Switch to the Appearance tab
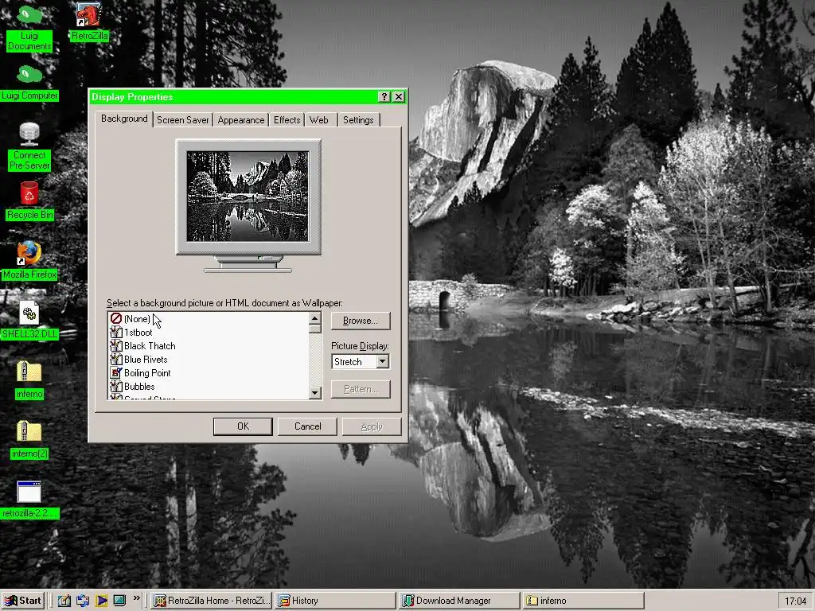 240,120
